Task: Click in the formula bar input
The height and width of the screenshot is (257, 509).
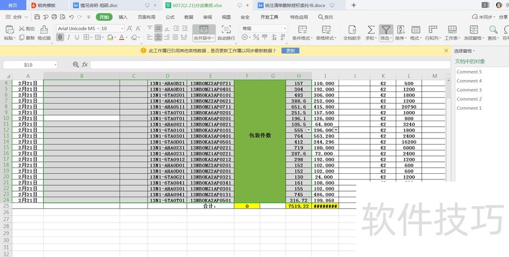Action: pos(270,65)
